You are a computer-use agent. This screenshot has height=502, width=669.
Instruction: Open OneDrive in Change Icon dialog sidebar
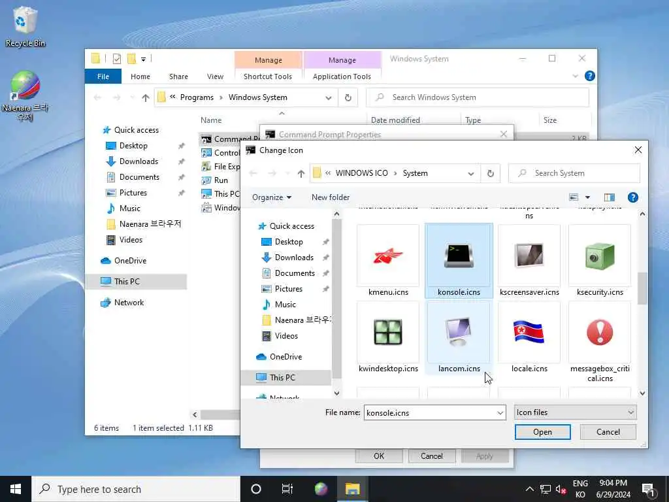(x=286, y=357)
